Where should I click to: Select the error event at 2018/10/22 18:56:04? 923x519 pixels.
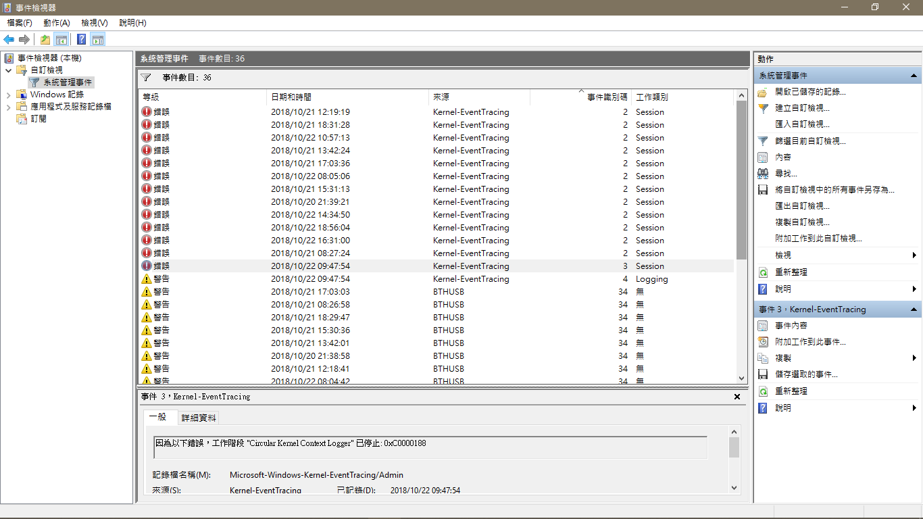436,228
